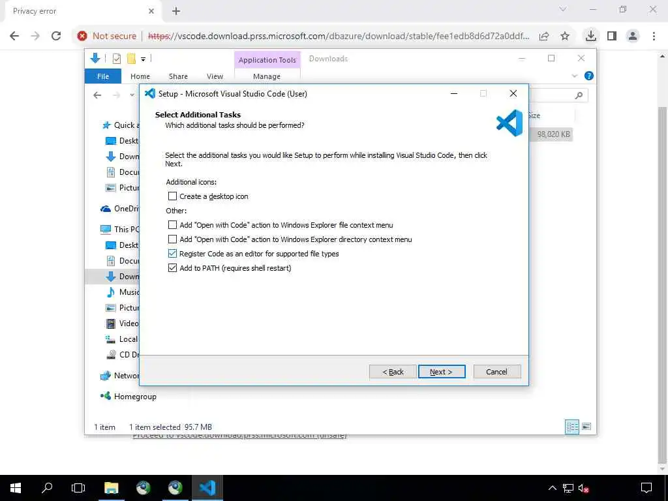Click the New folder quick access icon
The image size is (668, 501).
click(x=131, y=59)
